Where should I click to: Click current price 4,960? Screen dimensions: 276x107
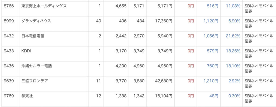[139, 66]
